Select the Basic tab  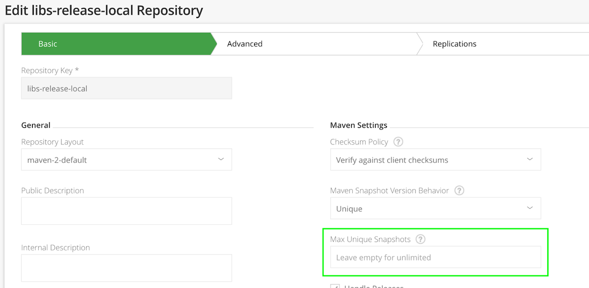(x=48, y=44)
